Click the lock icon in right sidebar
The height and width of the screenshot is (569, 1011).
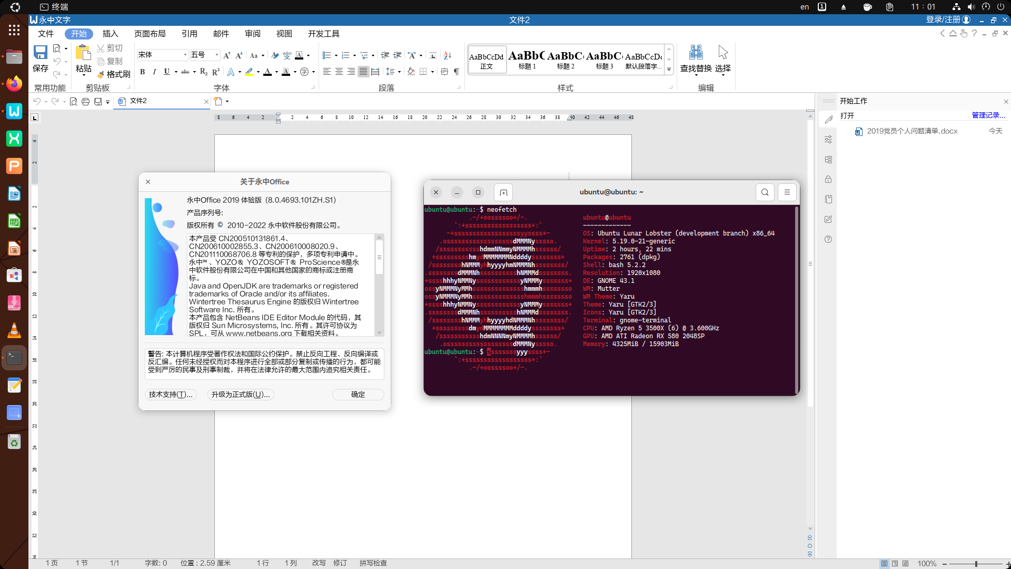tap(828, 179)
